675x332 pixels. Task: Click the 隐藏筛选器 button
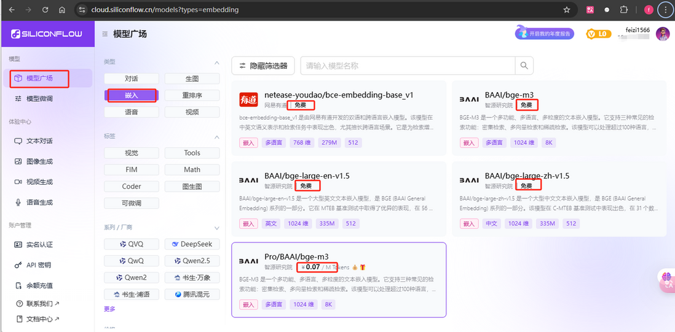(x=262, y=66)
